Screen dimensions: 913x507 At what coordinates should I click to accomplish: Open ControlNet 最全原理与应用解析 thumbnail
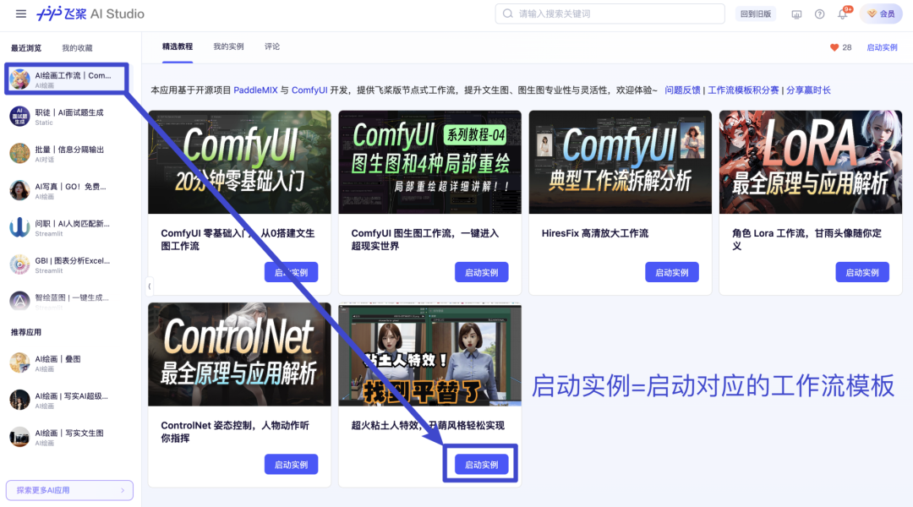(239, 354)
